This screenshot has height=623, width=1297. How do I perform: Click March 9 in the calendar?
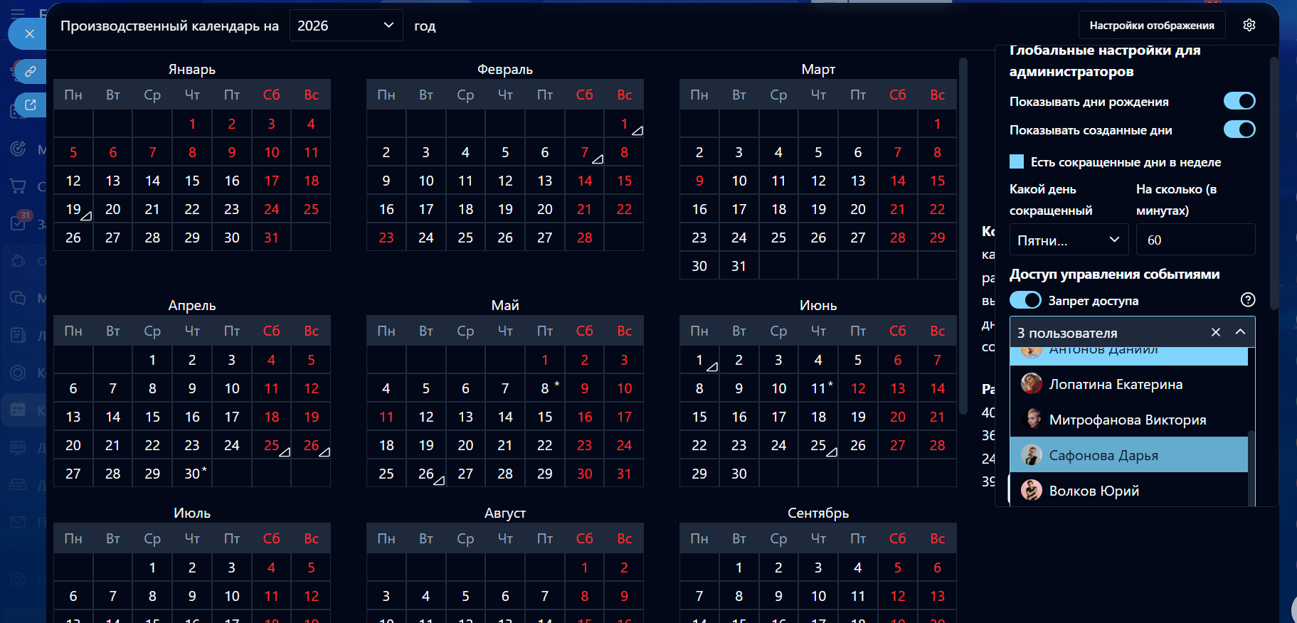pyautogui.click(x=699, y=181)
